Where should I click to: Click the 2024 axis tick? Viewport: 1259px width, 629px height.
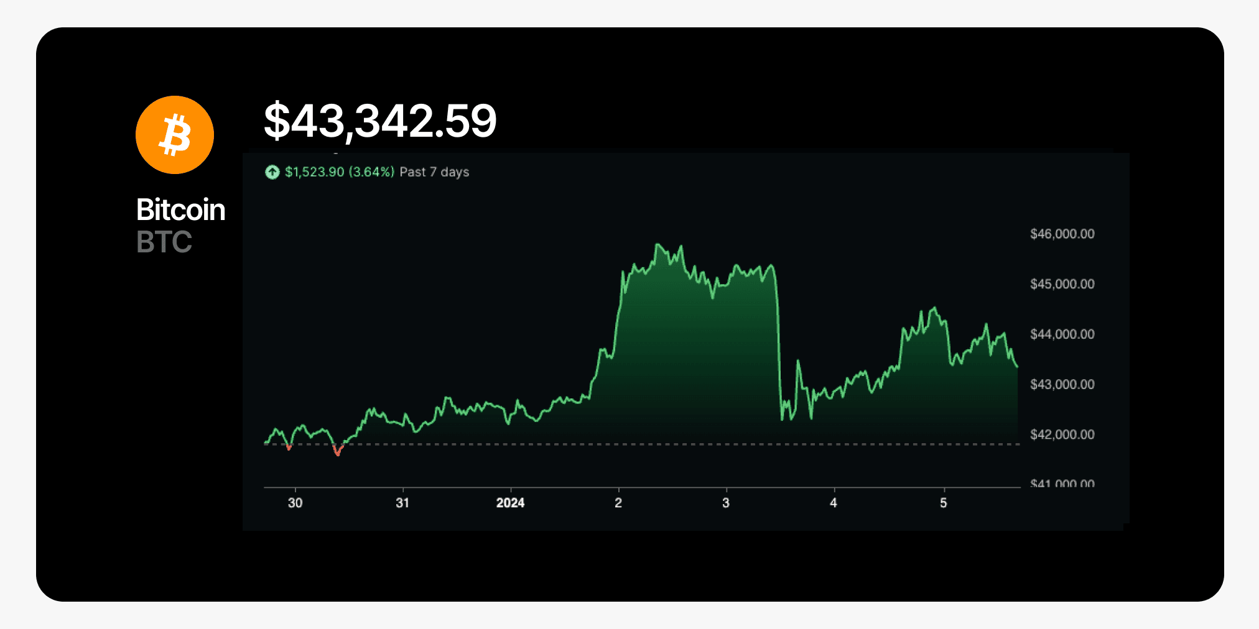510,503
